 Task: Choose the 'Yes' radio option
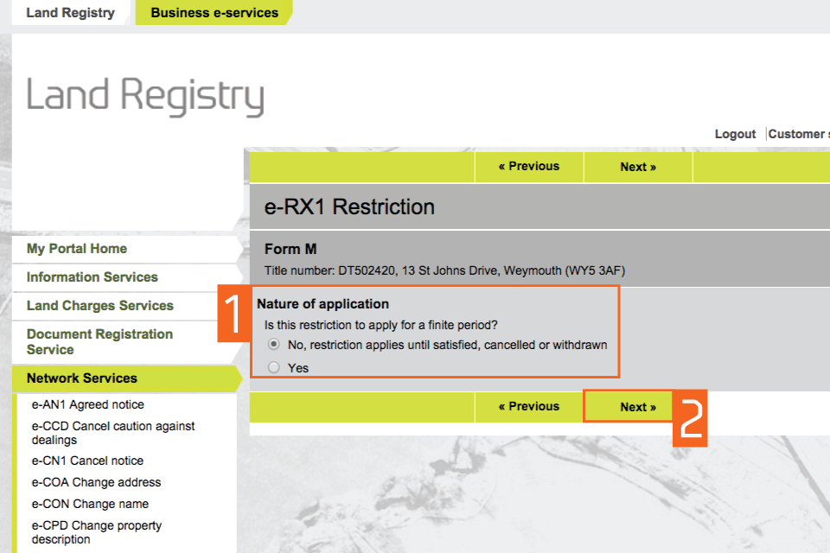[x=274, y=368]
